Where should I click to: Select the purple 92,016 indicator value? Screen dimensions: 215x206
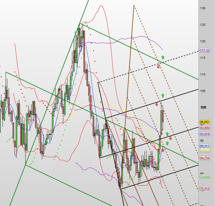pyautogui.click(x=205, y=134)
